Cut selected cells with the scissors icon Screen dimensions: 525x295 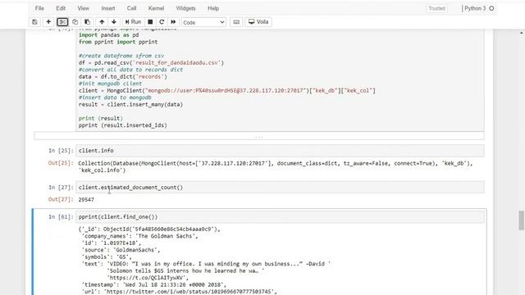(x=62, y=22)
